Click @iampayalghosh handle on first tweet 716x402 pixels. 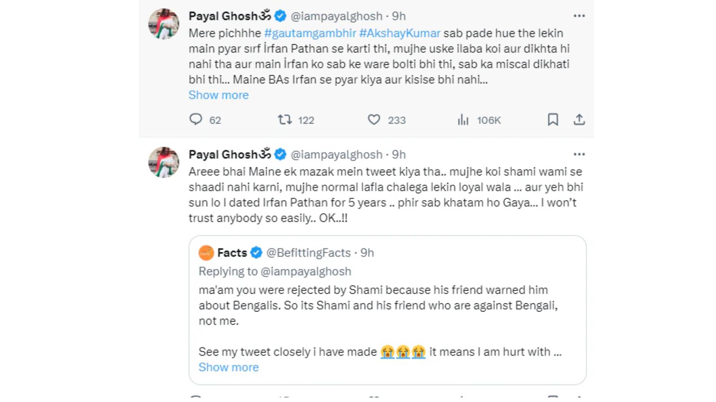coord(336,16)
